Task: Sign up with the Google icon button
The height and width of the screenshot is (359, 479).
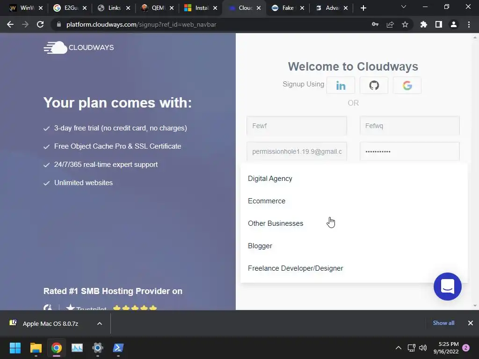Action: click(407, 86)
